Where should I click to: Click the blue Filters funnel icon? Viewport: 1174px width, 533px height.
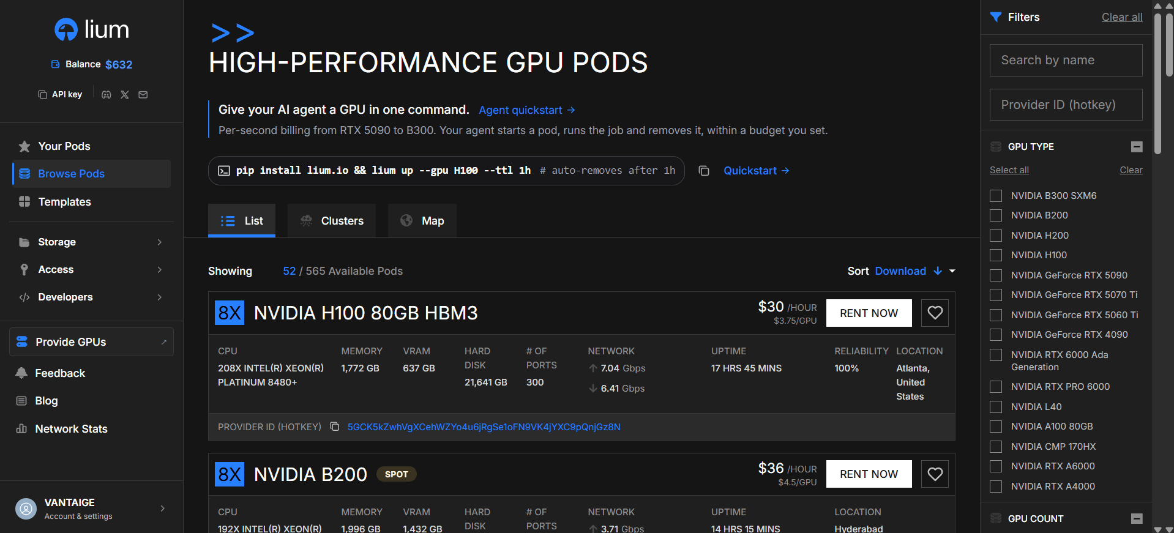pyautogui.click(x=996, y=17)
